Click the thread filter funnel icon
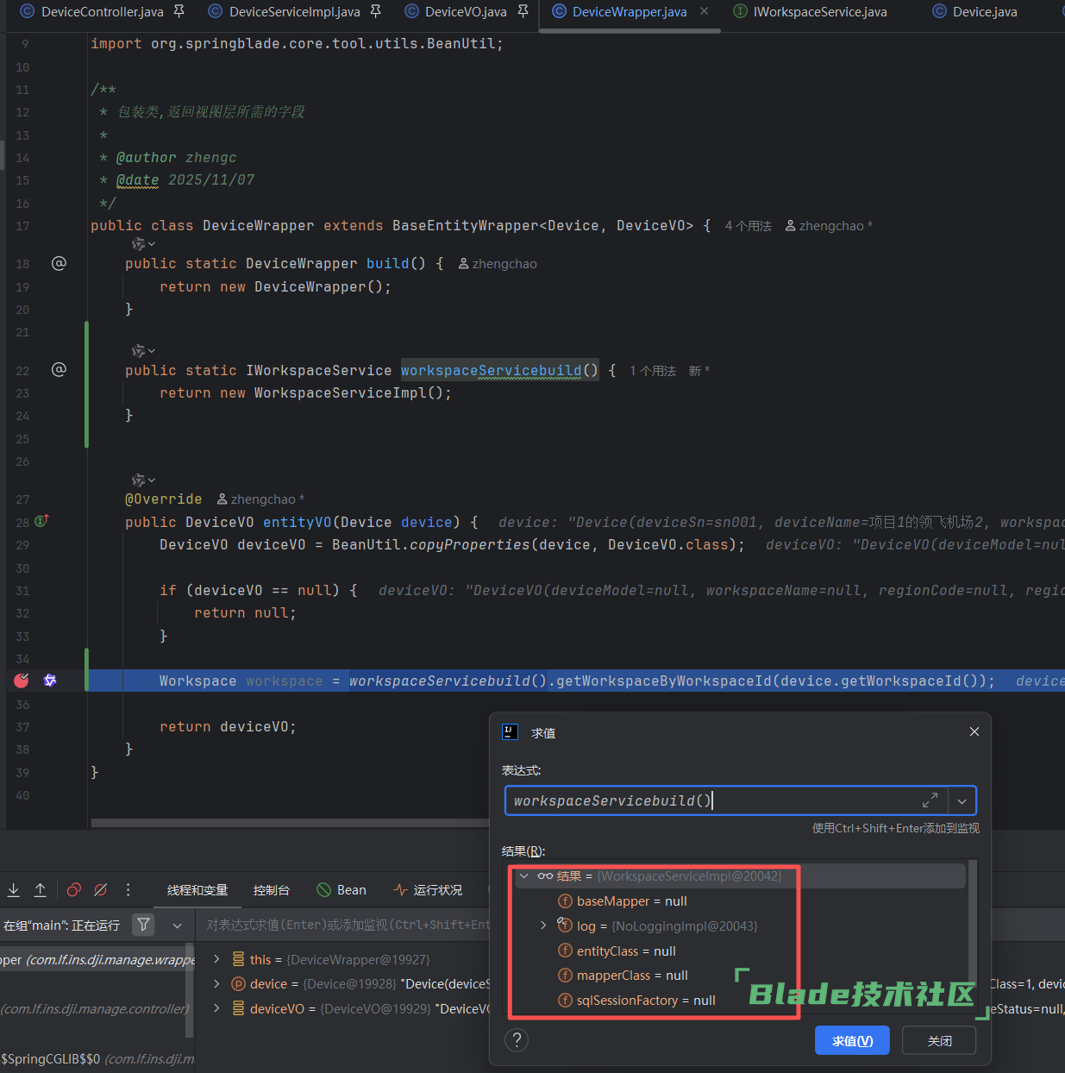1065x1073 pixels. (x=144, y=925)
